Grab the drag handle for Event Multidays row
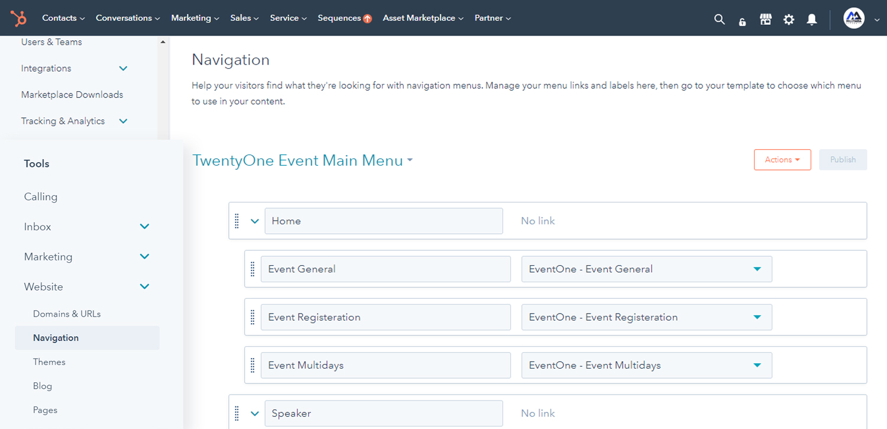 252,365
